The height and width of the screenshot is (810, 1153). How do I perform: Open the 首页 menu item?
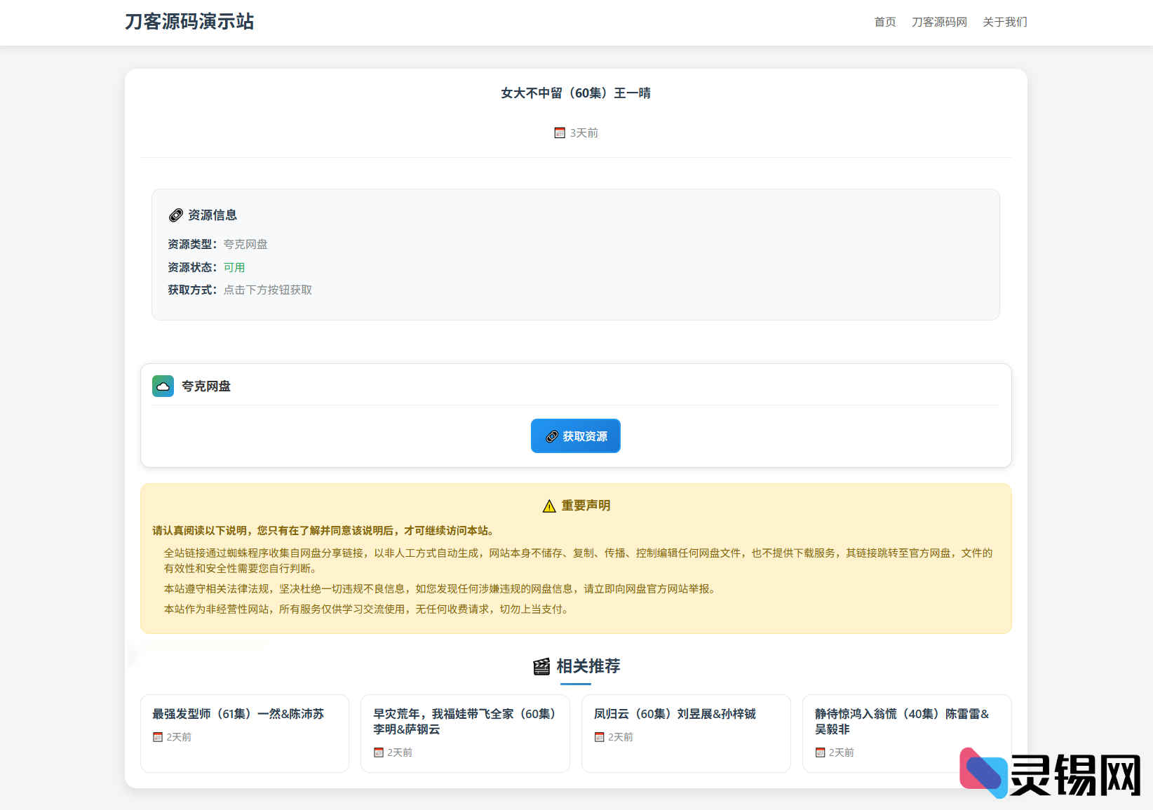[x=884, y=22]
